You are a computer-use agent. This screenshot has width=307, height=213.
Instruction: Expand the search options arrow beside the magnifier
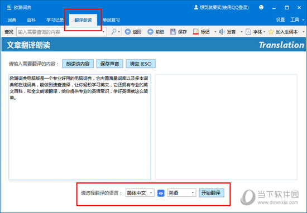[119, 32]
